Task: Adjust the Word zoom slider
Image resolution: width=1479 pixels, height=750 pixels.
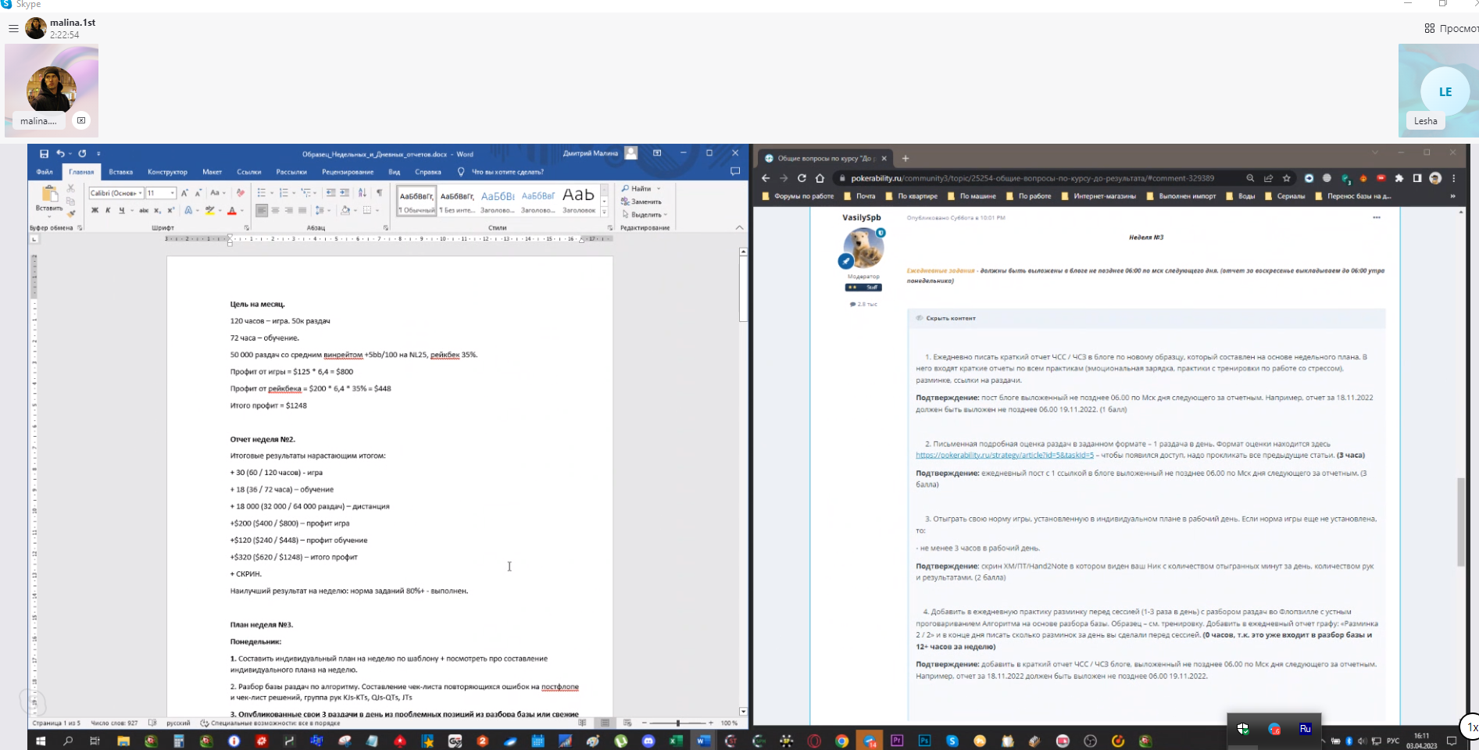Action: pos(677,723)
